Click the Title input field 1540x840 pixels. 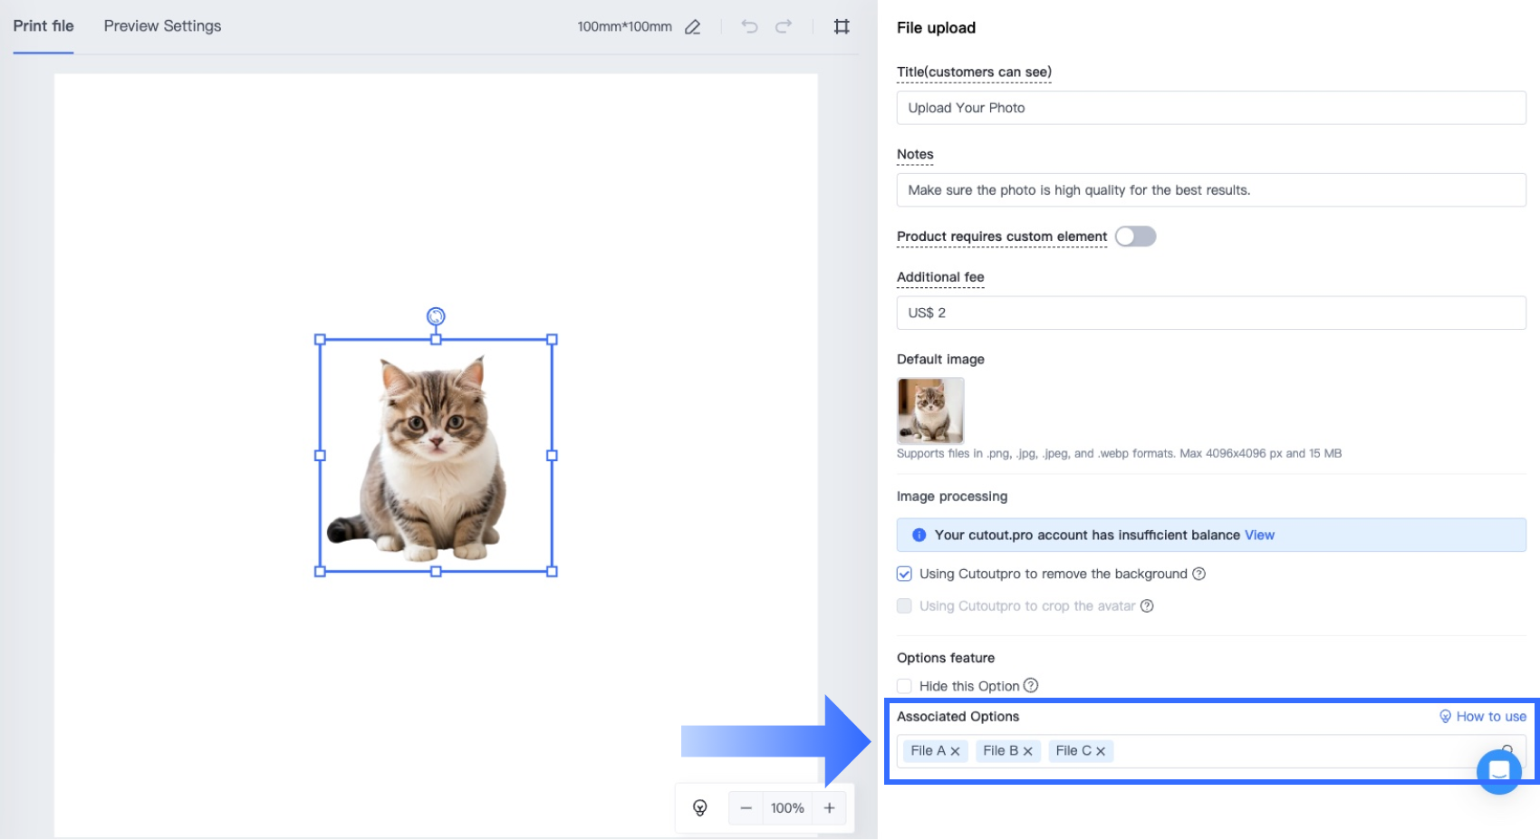click(x=1211, y=108)
